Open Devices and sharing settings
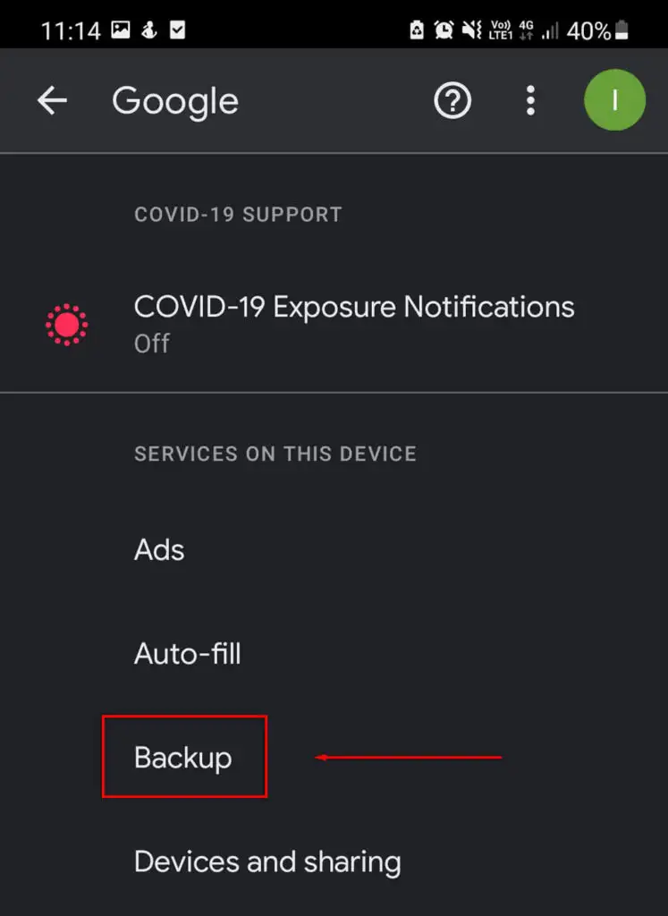668x916 pixels. [x=334, y=861]
